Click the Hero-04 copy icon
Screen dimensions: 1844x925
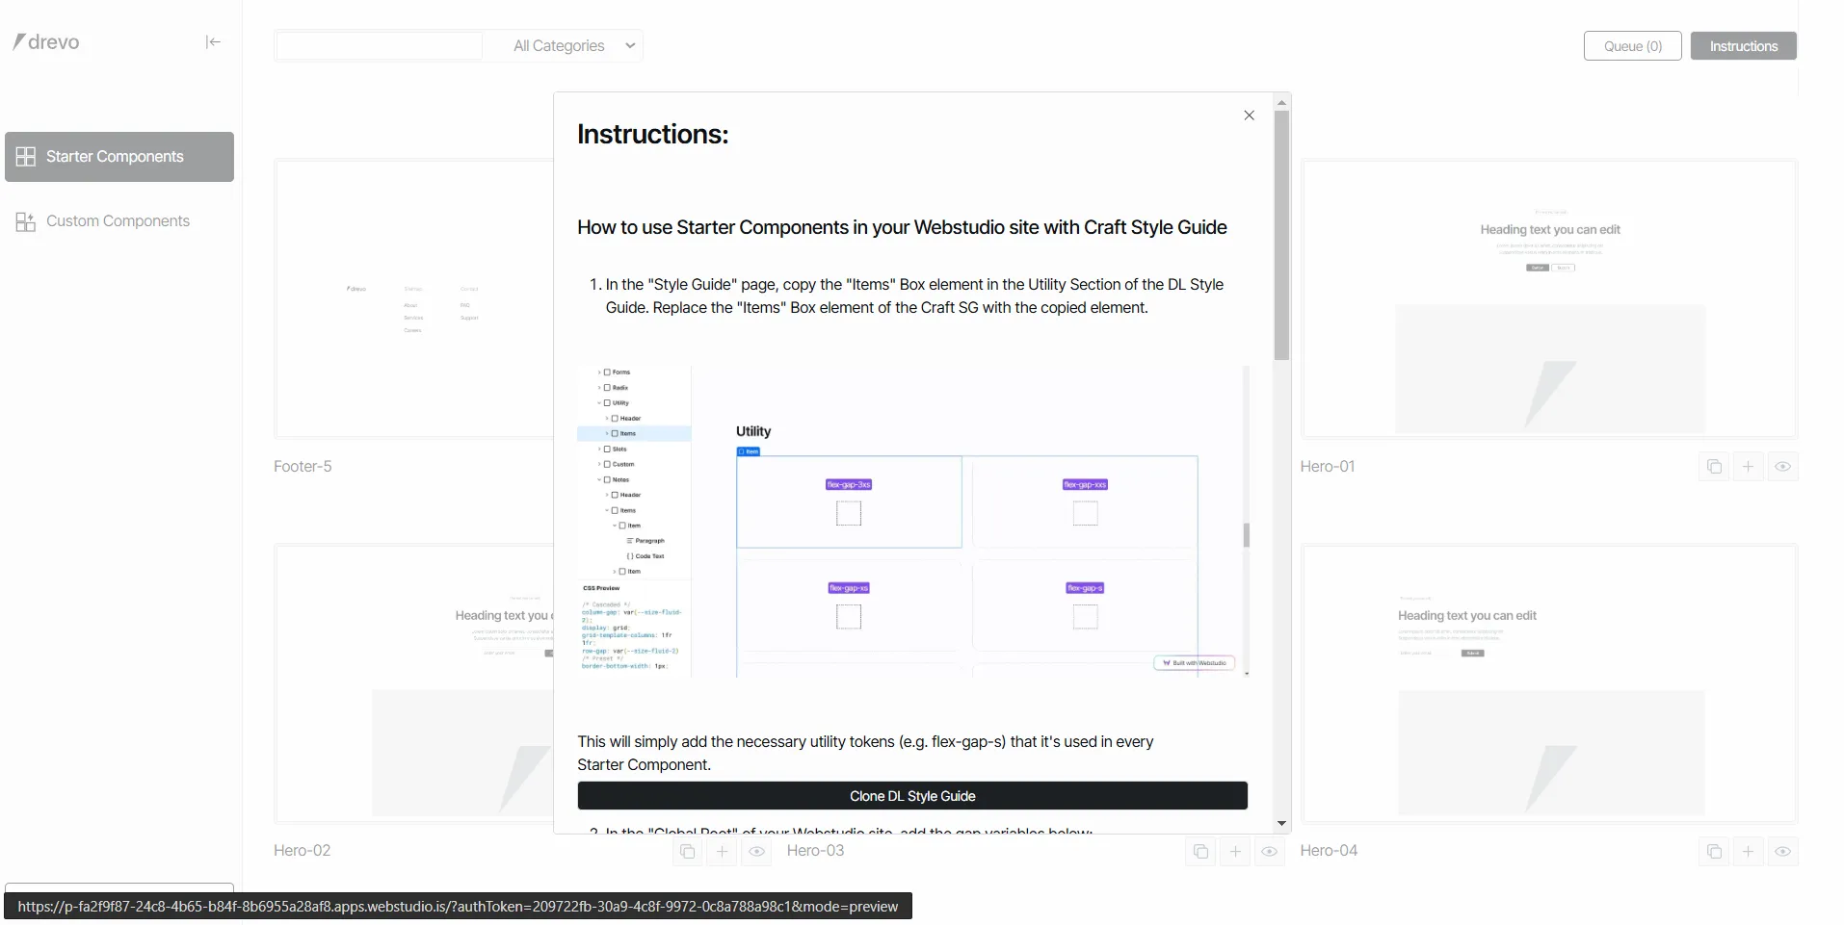click(1714, 852)
